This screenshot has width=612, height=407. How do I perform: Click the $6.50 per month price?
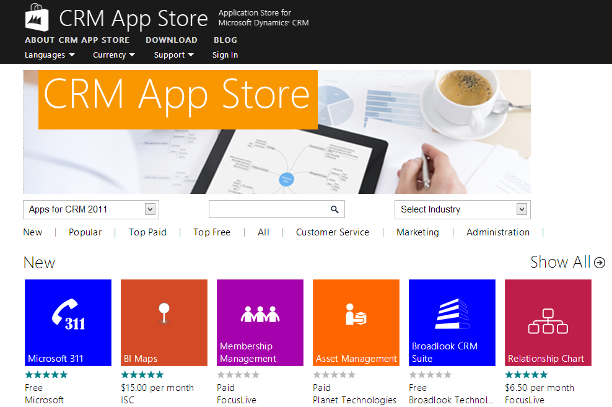pos(540,388)
